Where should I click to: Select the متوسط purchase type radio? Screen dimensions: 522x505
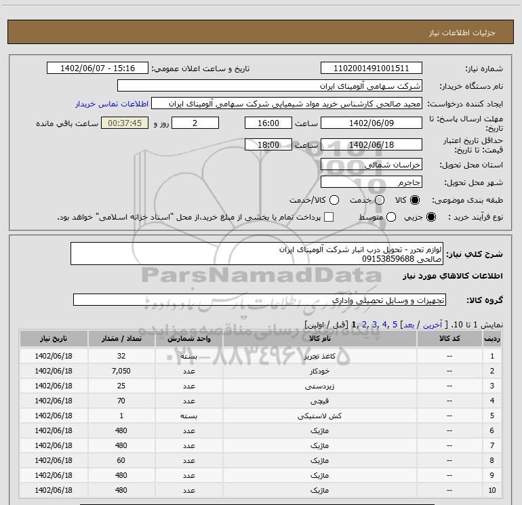(391, 217)
